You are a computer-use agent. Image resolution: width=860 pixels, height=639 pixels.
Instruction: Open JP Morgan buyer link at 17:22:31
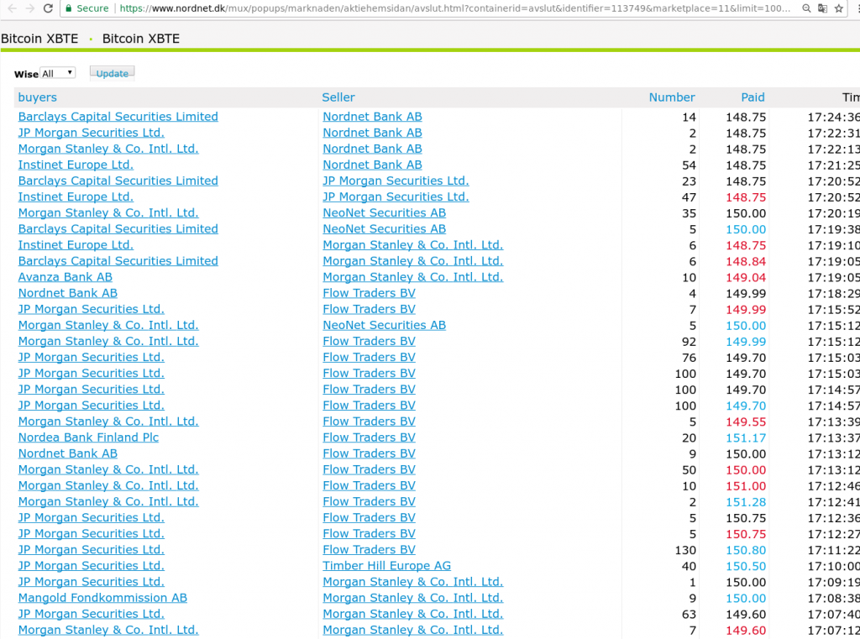pos(91,133)
